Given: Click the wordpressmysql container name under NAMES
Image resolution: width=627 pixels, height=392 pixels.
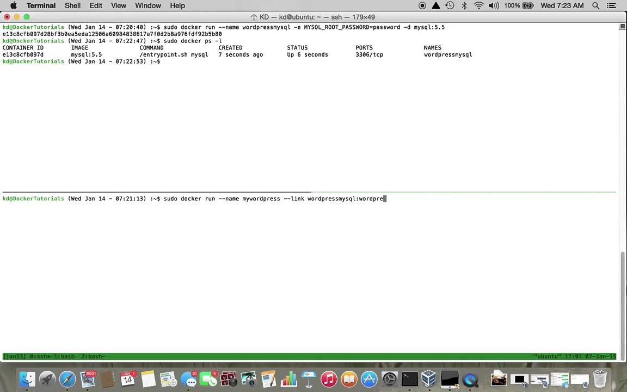Looking at the screenshot, I should pos(448,55).
